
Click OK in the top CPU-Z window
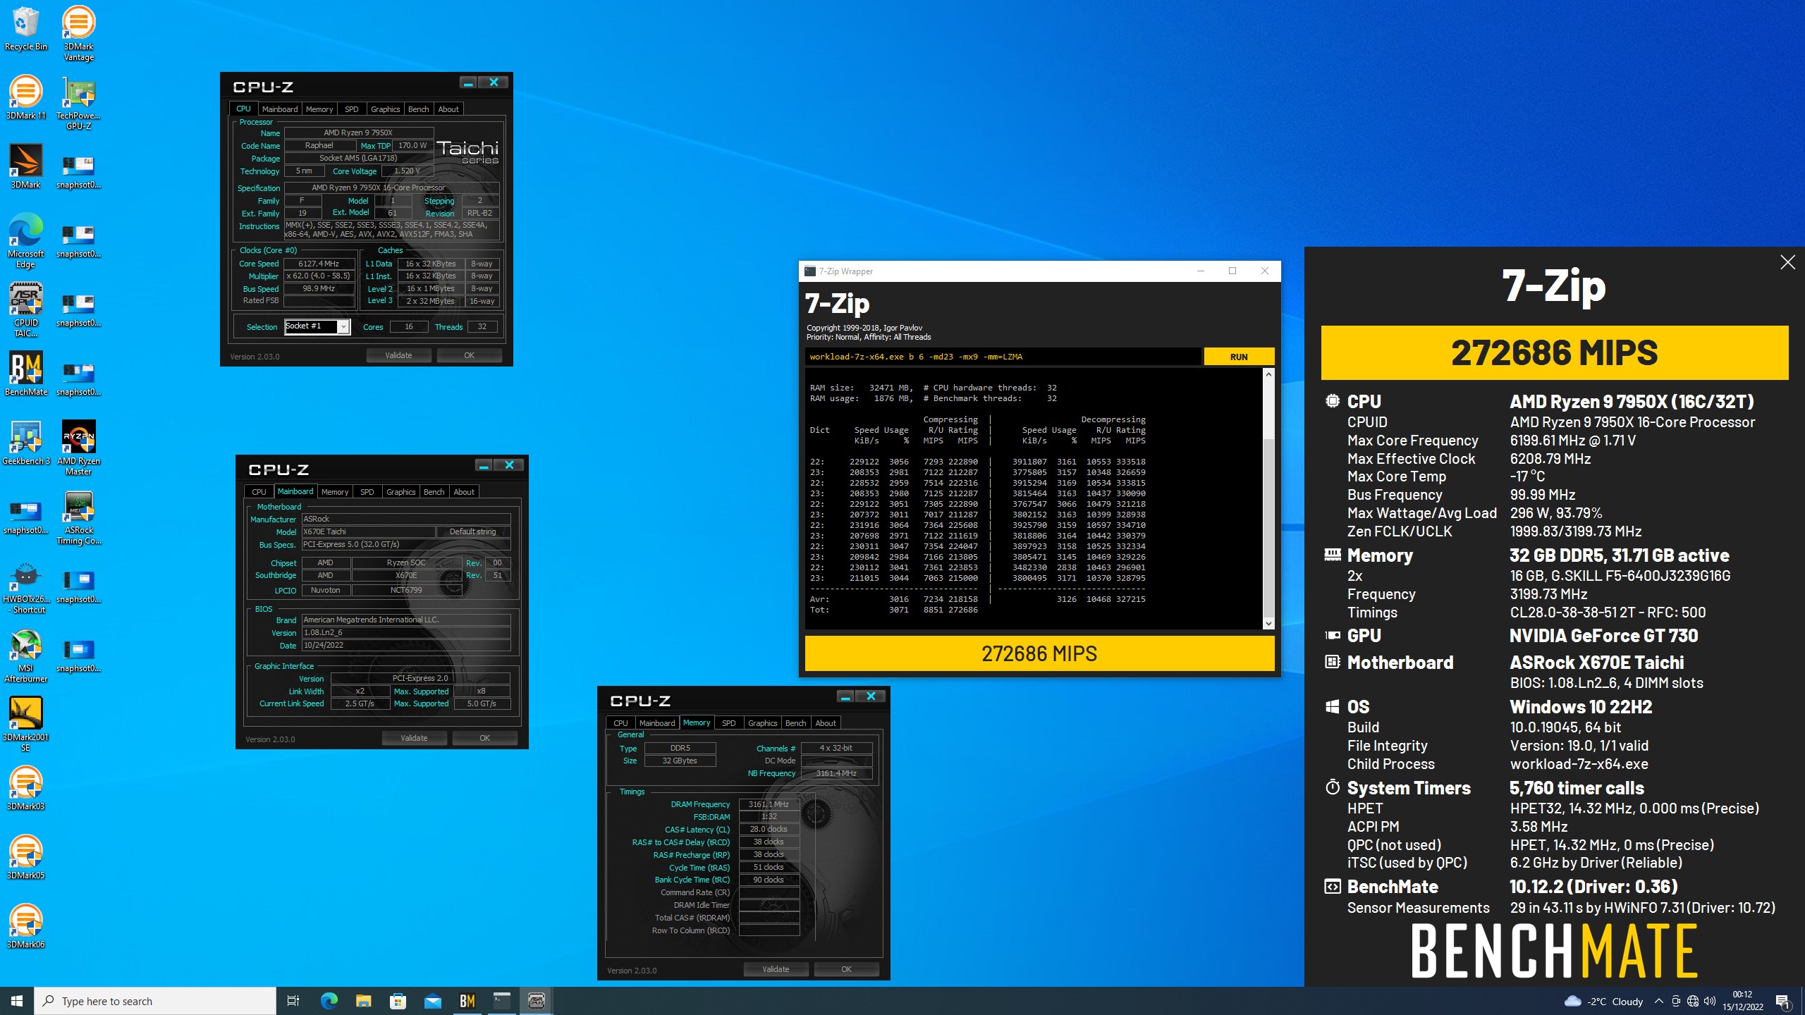469,355
